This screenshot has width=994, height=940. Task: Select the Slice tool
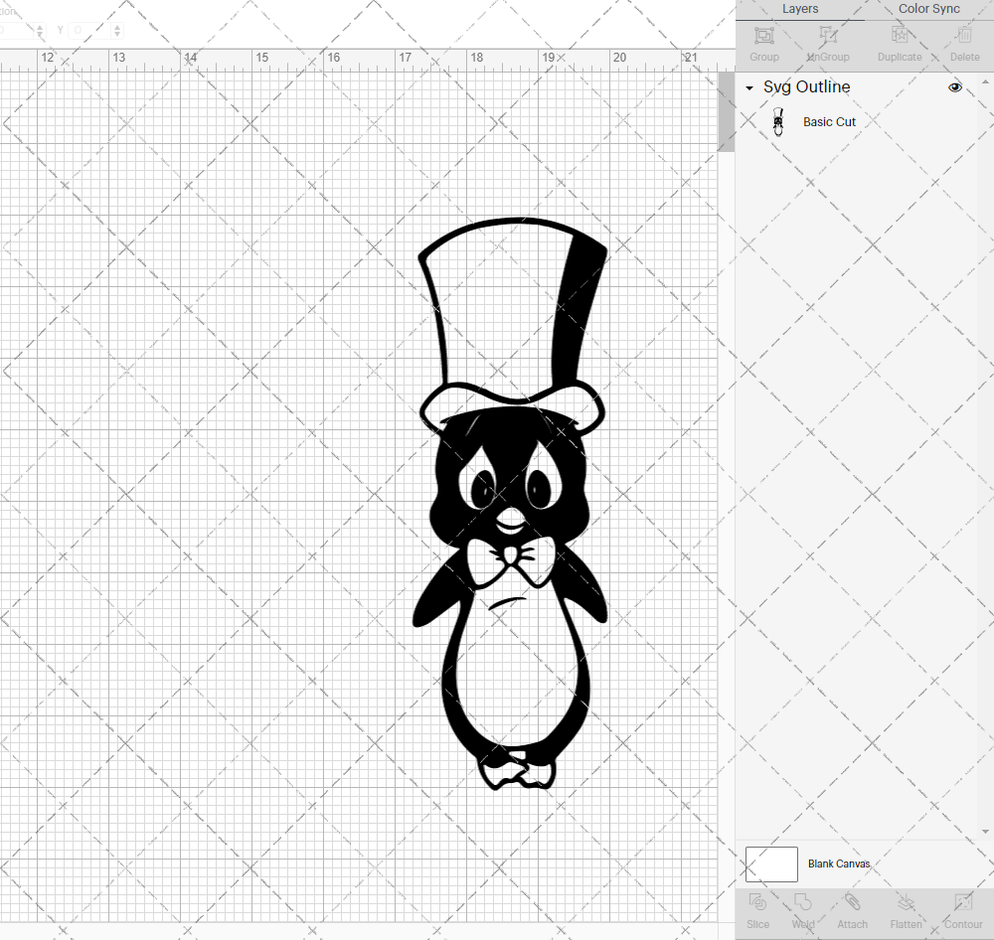click(757, 910)
